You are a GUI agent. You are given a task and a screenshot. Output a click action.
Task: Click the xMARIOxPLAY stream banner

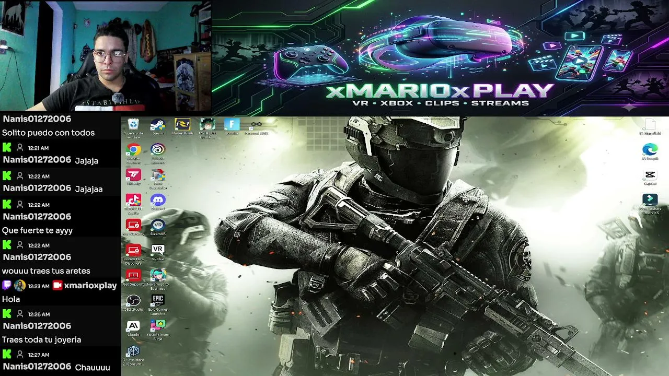click(440, 57)
